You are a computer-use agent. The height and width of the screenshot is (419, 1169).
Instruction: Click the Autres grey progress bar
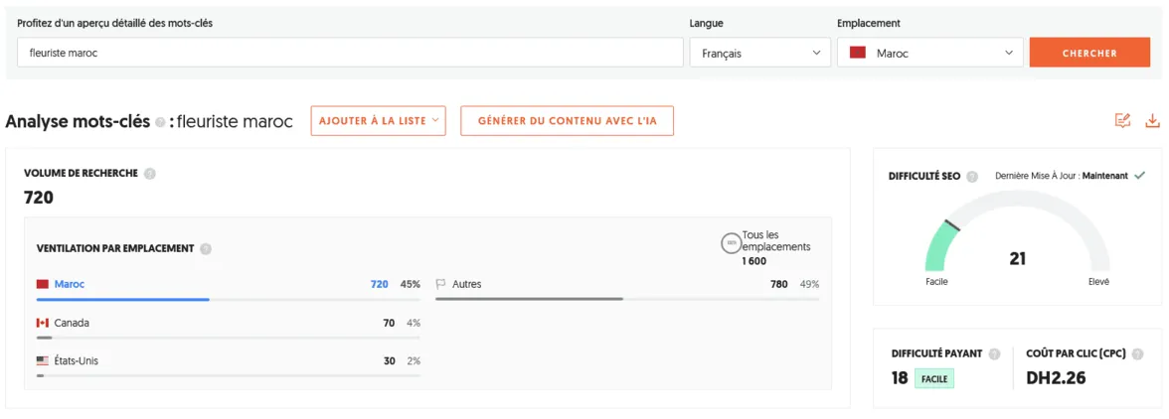(529, 299)
